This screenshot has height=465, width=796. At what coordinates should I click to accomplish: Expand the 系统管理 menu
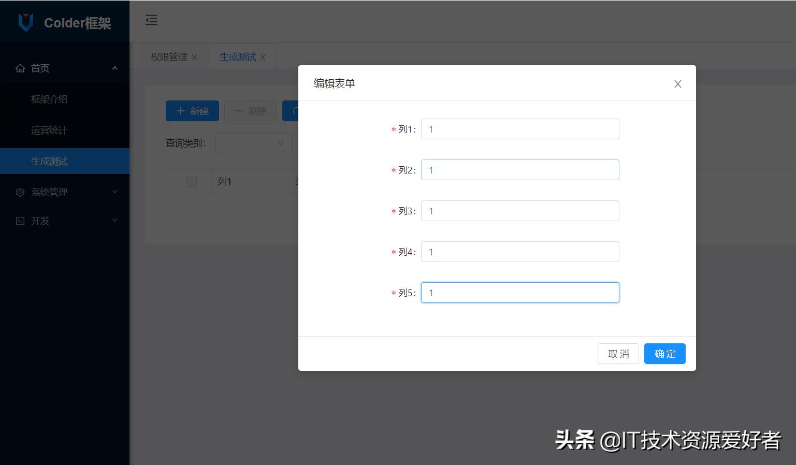(65, 192)
